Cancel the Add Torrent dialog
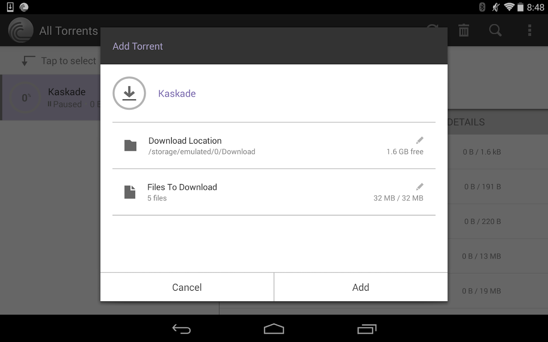The height and width of the screenshot is (342, 548). 186,287
